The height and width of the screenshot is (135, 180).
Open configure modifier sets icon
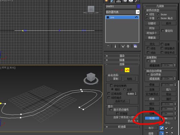(x=135, y=46)
